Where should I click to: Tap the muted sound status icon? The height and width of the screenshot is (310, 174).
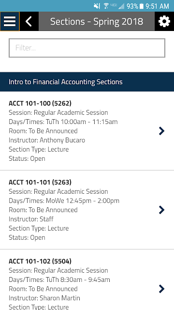(x=97, y=6)
